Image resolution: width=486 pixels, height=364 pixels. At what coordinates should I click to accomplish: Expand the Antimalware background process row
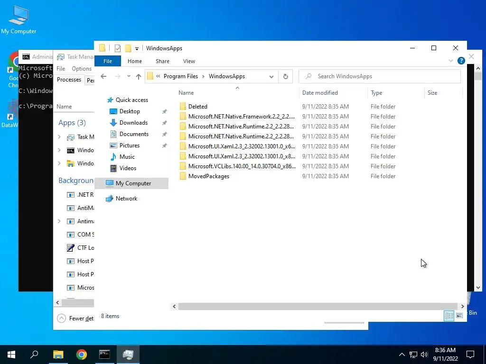pyautogui.click(x=59, y=221)
